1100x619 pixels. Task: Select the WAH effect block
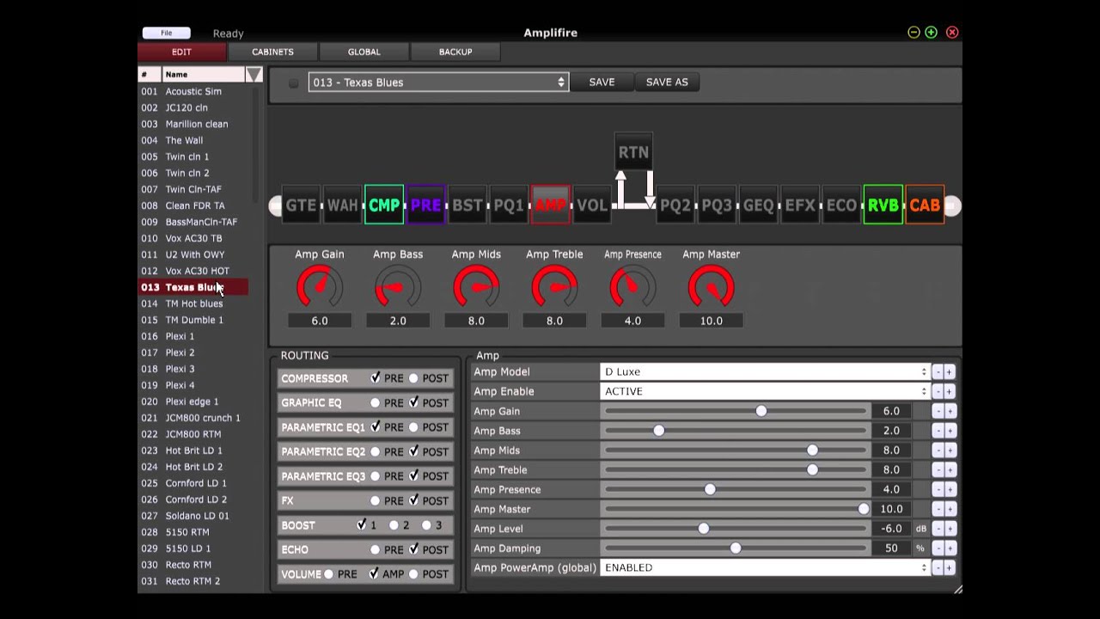pyautogui.click(x=343, y=205)
